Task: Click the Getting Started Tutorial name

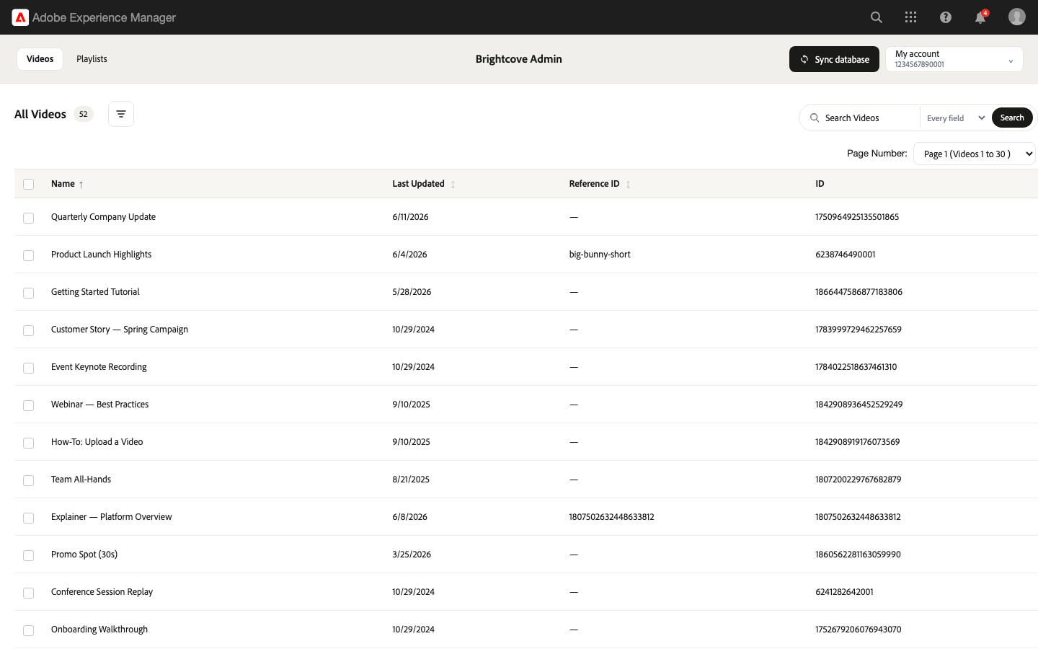Action: point(95,292)
